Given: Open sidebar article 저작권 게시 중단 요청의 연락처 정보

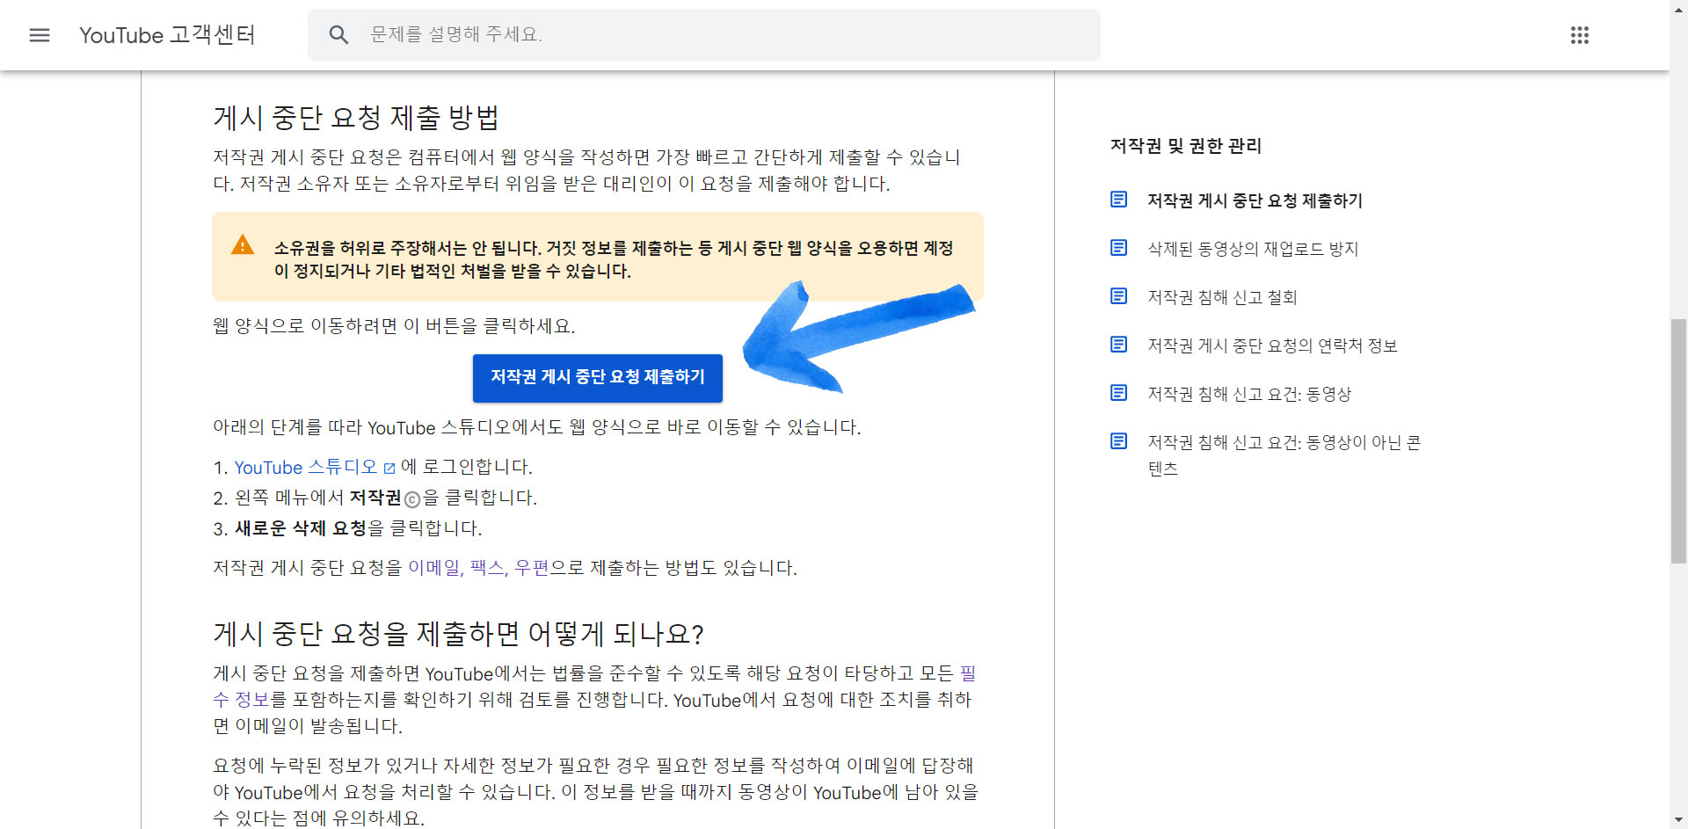Looking at the screenshot, I should (x=1272, y=345).
